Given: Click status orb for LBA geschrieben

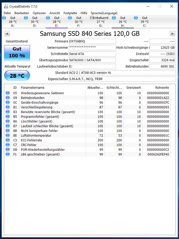Looking at the screenshot, I should pyautogui.click(x=8, y=154).
